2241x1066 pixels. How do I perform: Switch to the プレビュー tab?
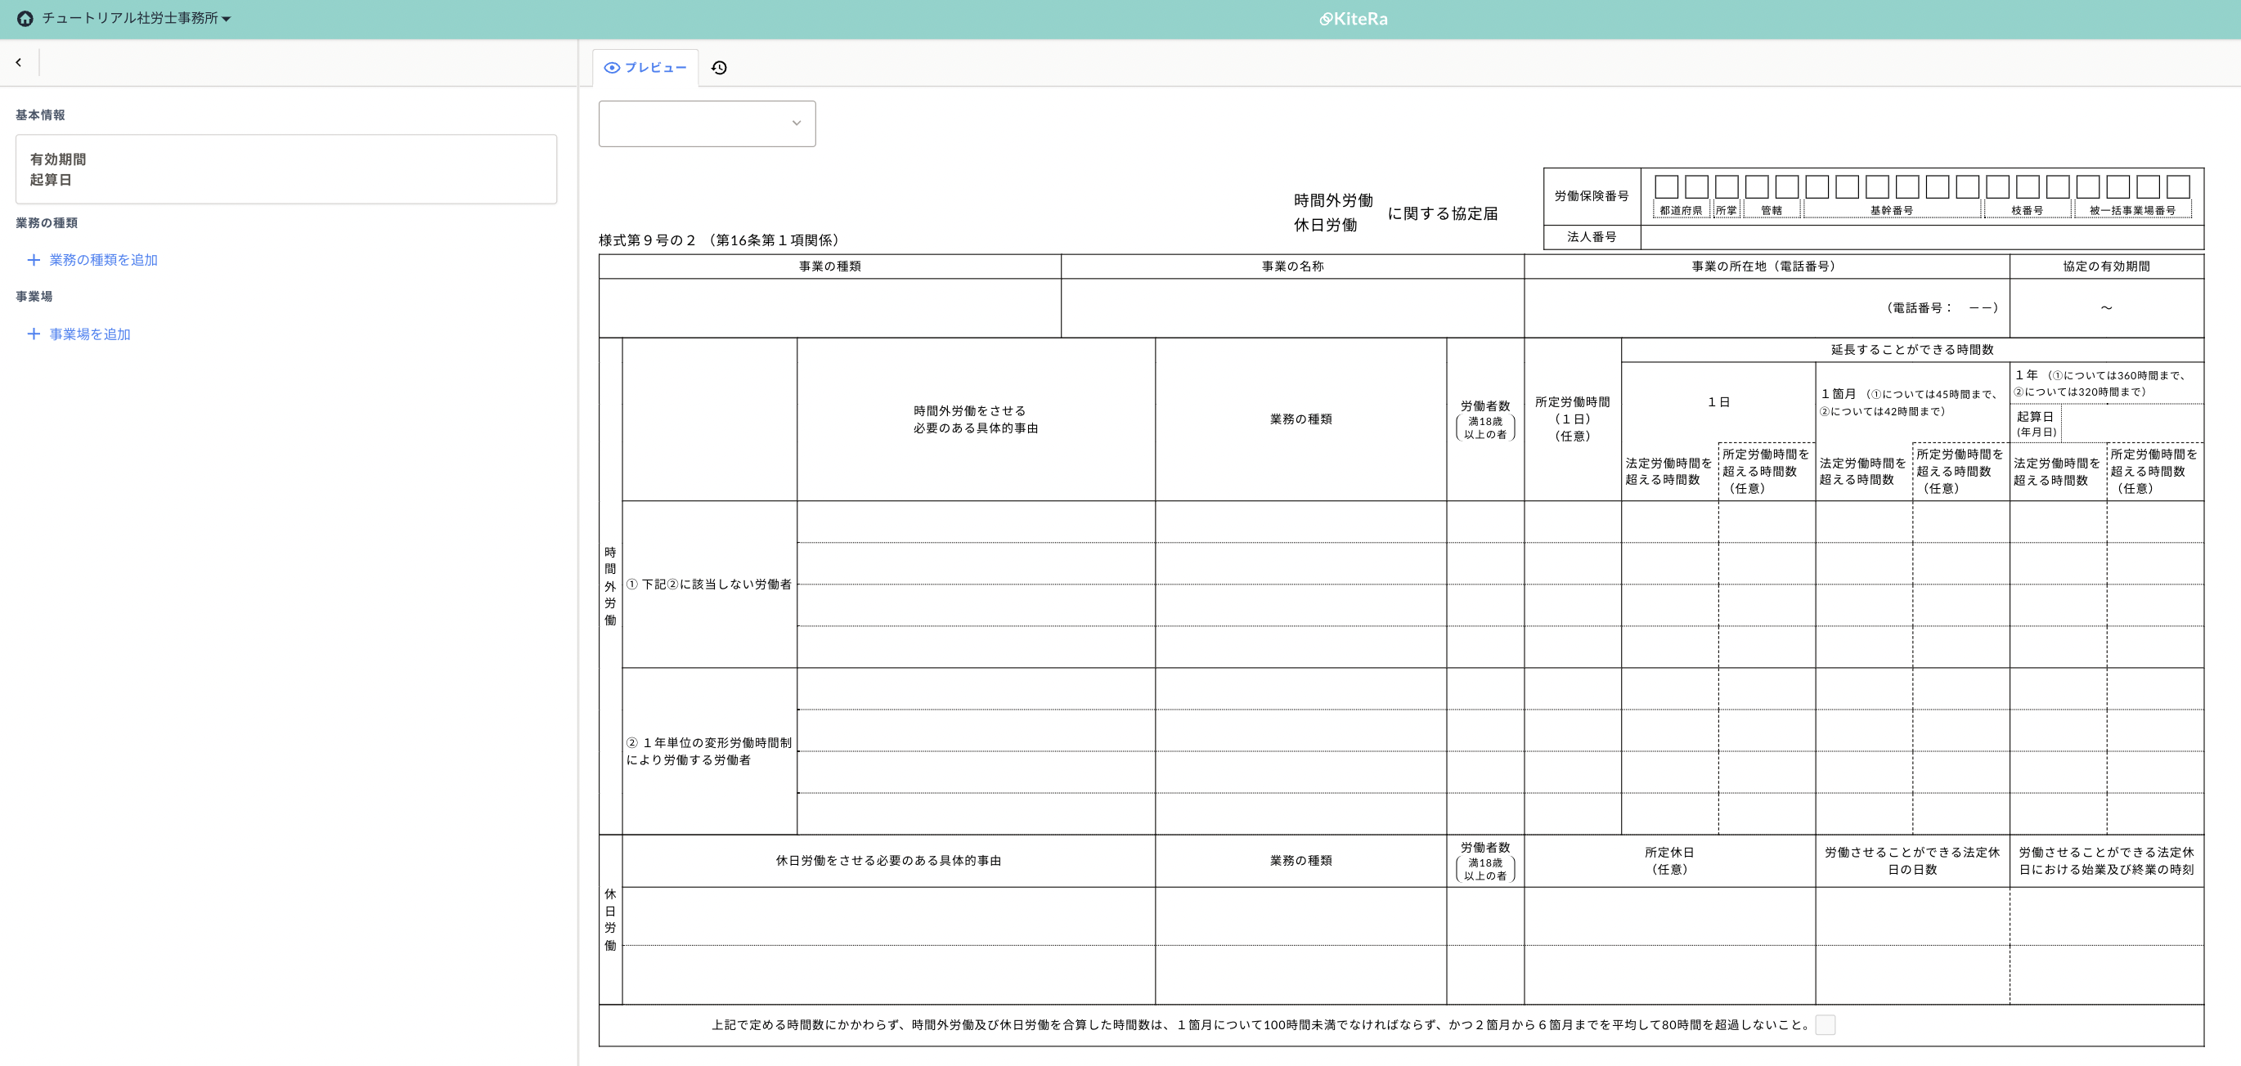645,68
